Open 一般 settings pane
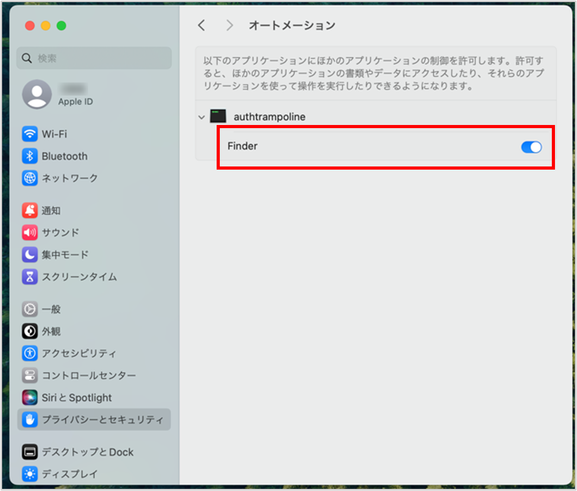577x491 pixels. click(51, 309)
